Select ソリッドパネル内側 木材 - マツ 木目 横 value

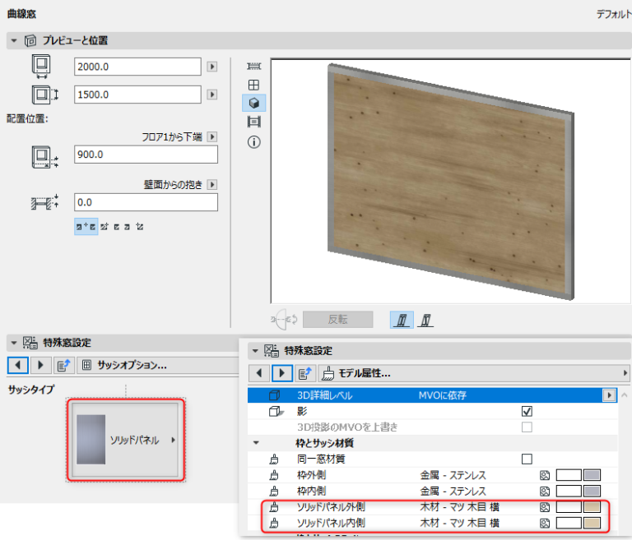click(x=459, y=523)
